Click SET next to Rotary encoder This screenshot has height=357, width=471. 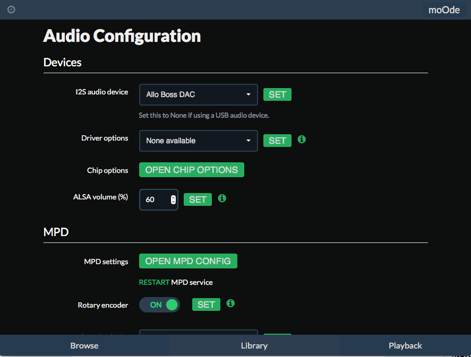(x=206, y=304)
